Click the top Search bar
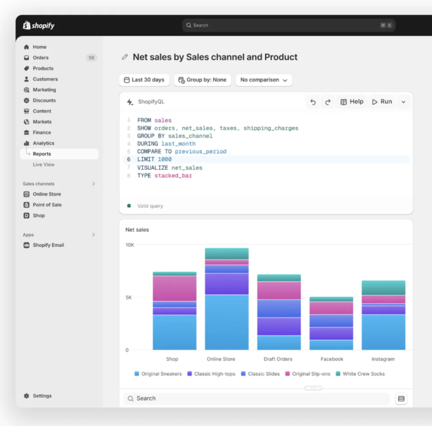 [288, 25]
